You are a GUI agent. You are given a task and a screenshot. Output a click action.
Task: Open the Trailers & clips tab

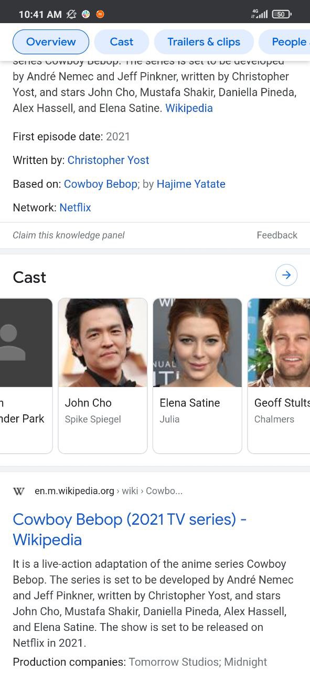204,42
